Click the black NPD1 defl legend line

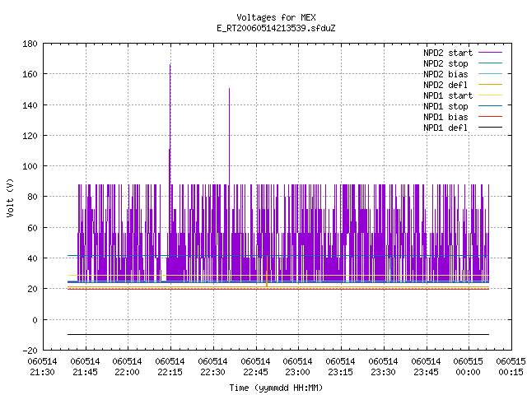[x=490, y=128]
